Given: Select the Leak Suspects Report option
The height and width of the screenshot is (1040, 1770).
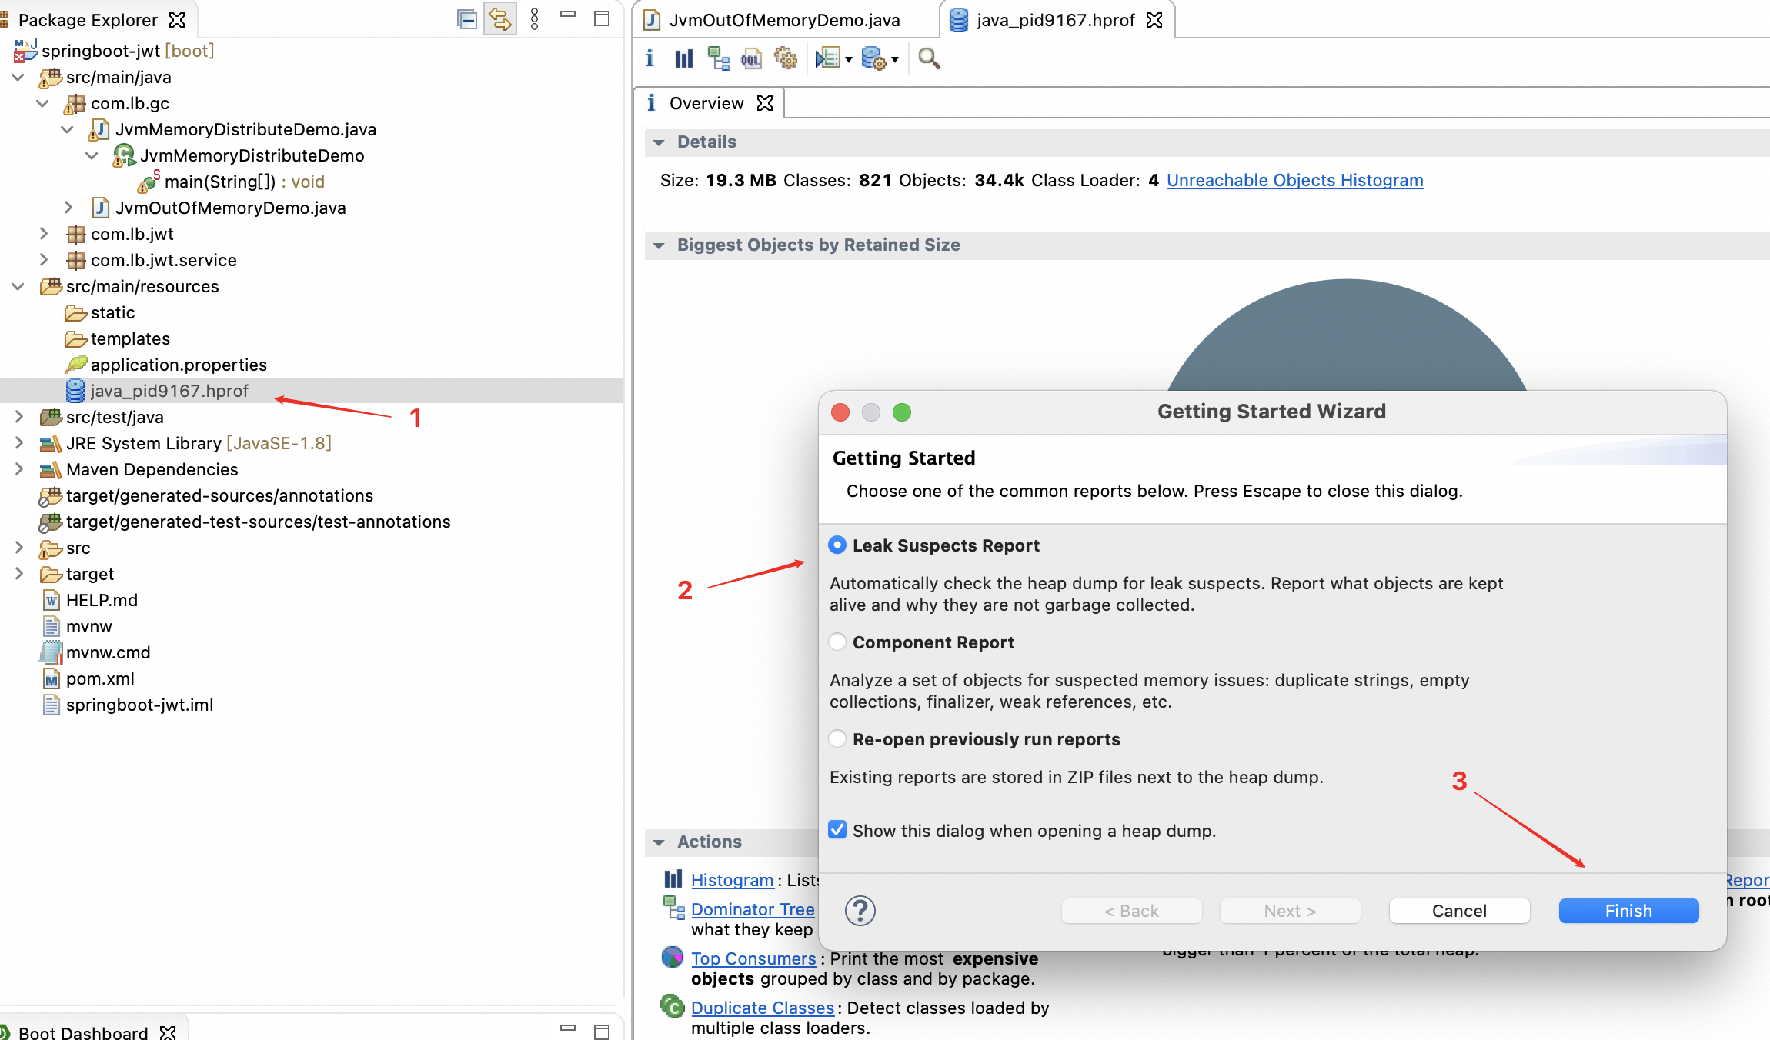Looking at the screenshot, I should (837, 545).
